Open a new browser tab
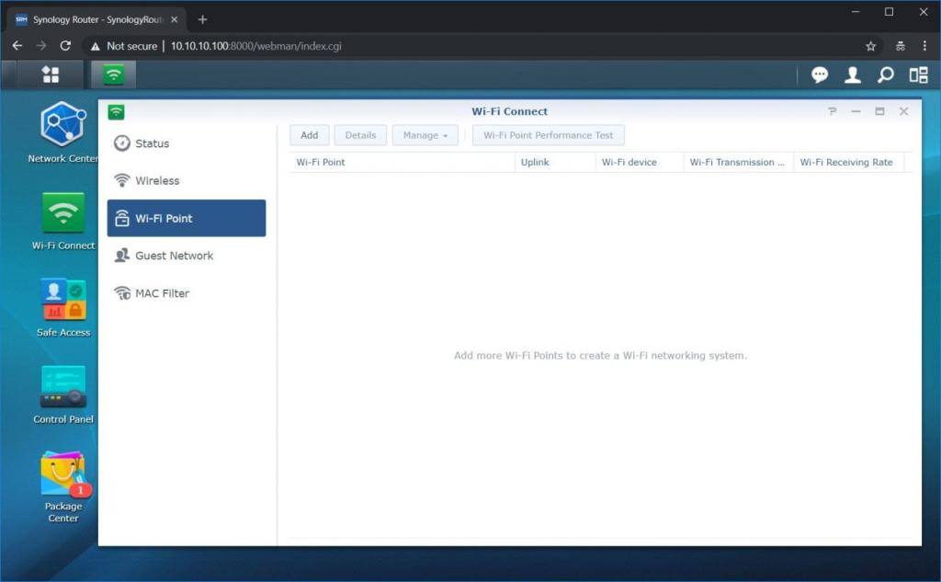Screen dimensions: 941x582 tap(202, 19)
